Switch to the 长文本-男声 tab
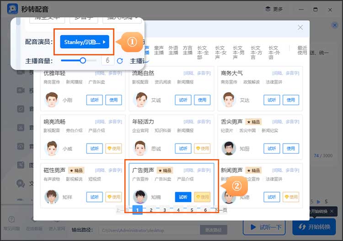Screen dimensions: 343x241 click(x=238, y=53)
